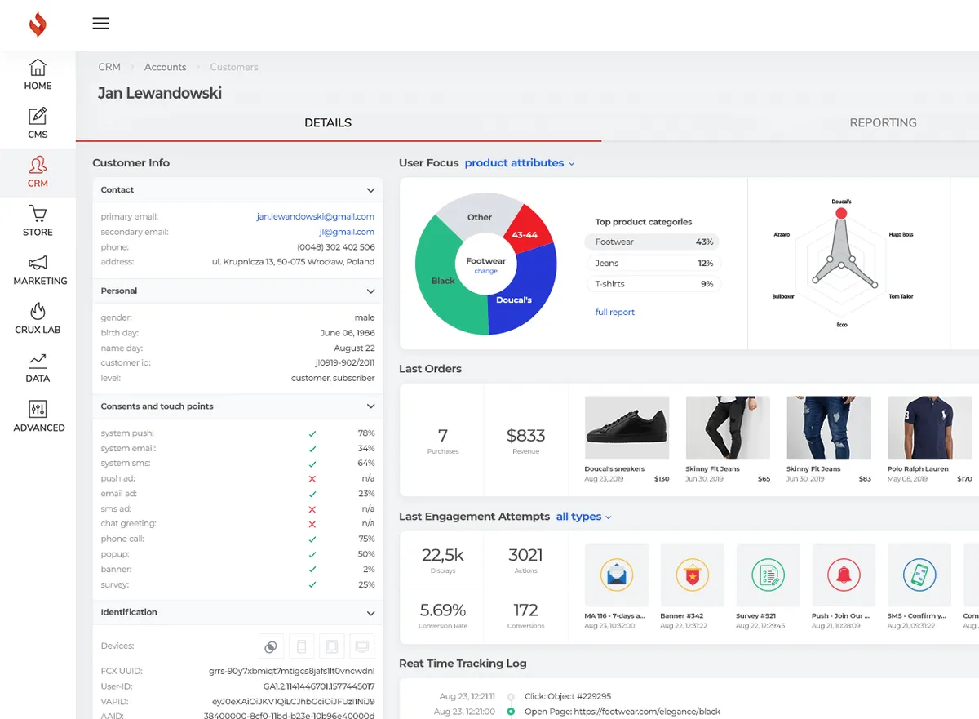
Task: Click the Accounts breadcrumb
Action: 166,67
